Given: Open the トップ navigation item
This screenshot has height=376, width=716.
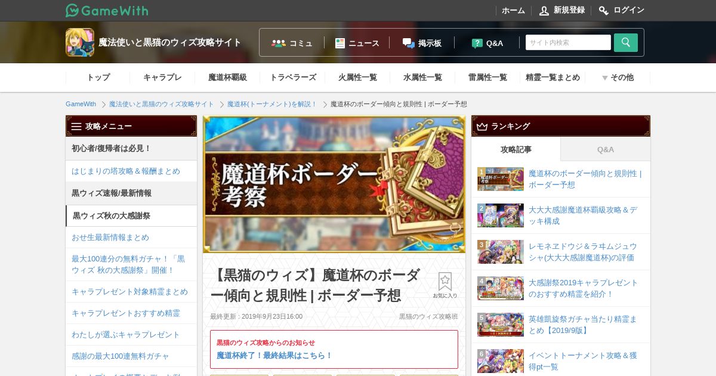Looking at the screenshot, I should 98,78.
